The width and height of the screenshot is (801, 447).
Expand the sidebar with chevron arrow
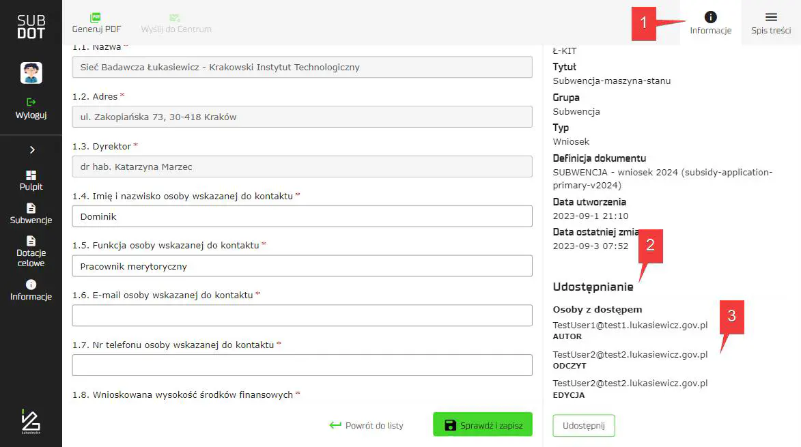(31, 150)
